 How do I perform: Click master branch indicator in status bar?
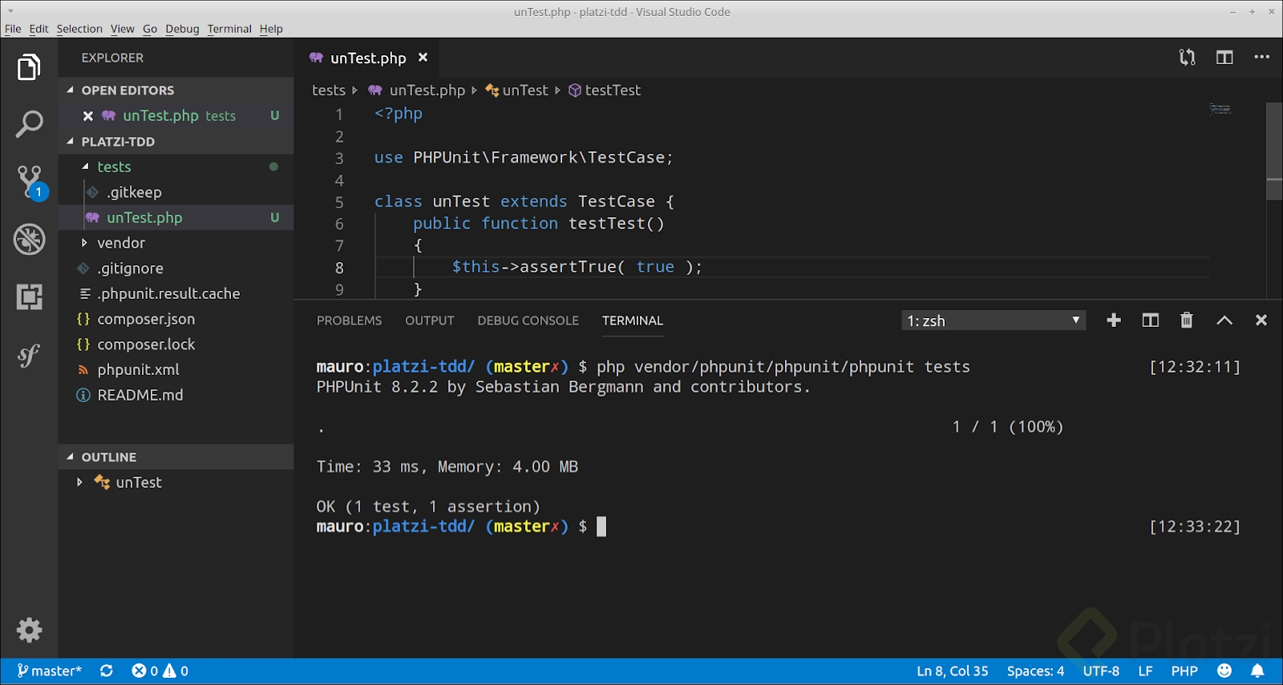49,671
